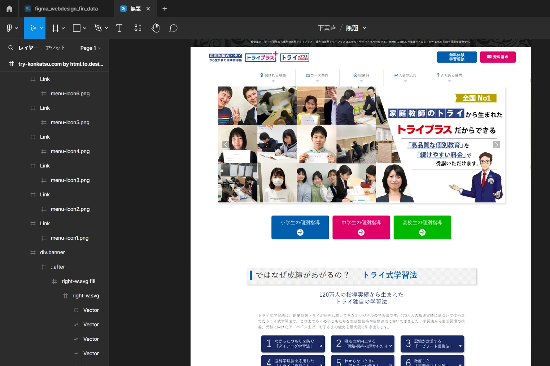Viewport: 550px width, 366px height.
Task: Open Pen tool options dropdown arrow
Action: [x=106, y=28]
